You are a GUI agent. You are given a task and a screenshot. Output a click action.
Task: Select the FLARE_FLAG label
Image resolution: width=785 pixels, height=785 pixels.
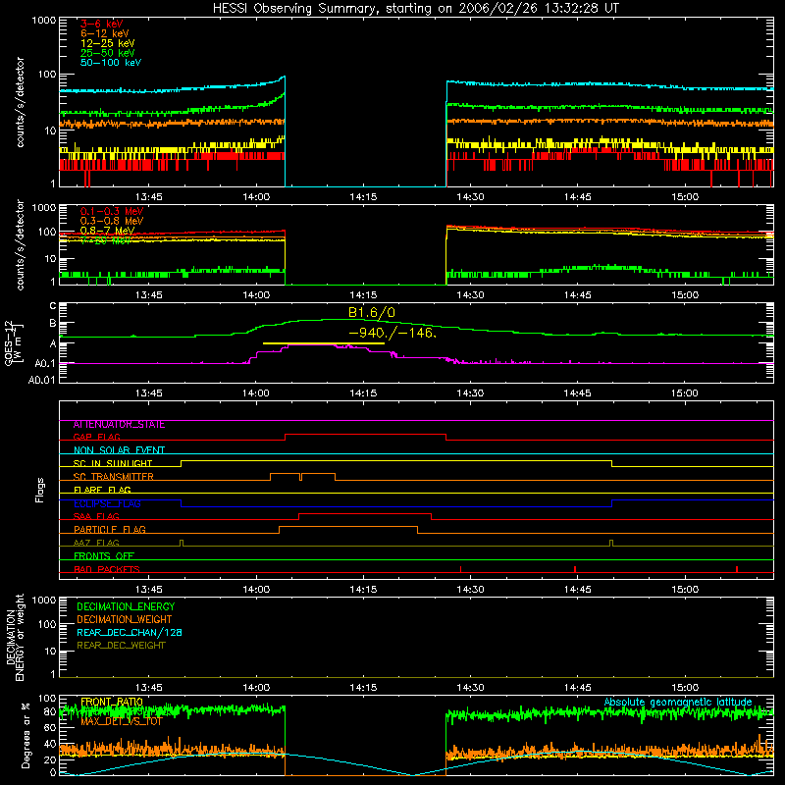(102, 490)
